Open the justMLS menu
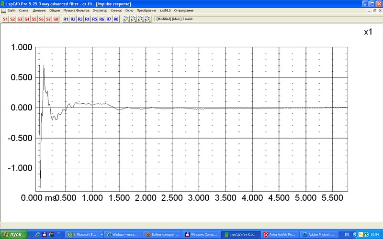The width and height of the screenshot is (383, 239). pos(165,11)
